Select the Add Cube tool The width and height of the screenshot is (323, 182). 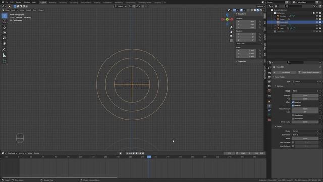point(4,61)
